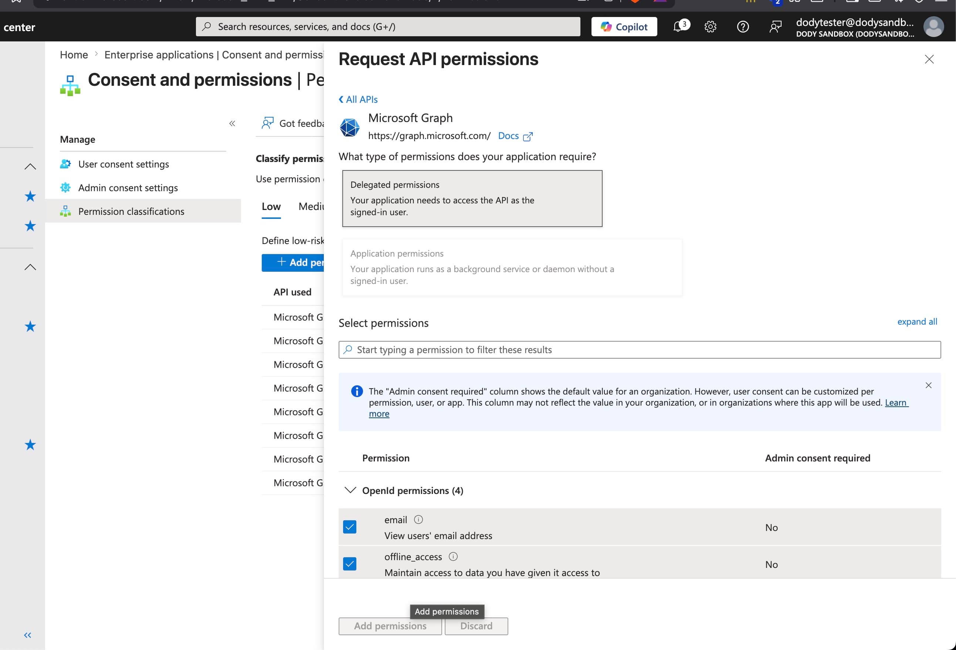Select the Low classification tab
This screenshot has width=956, height=650.
point(271,207)
